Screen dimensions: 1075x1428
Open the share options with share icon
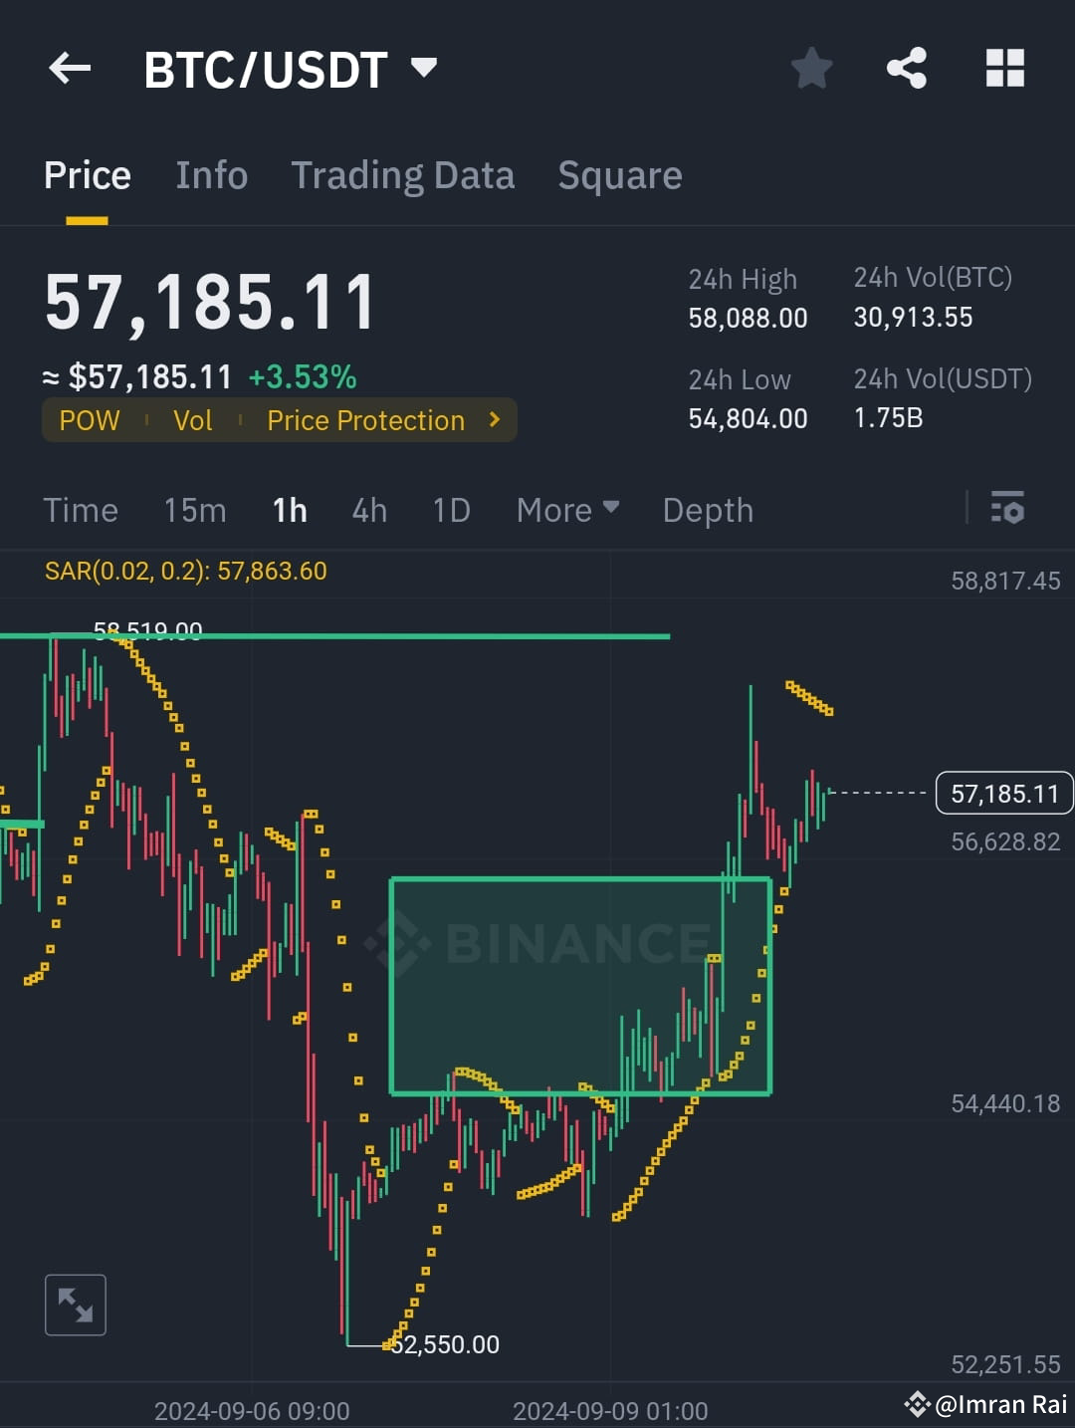(907, 68)
